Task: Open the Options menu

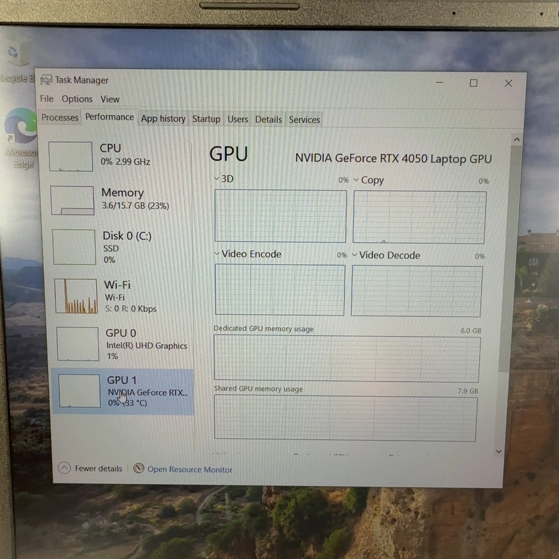Action: pos(77,99)
